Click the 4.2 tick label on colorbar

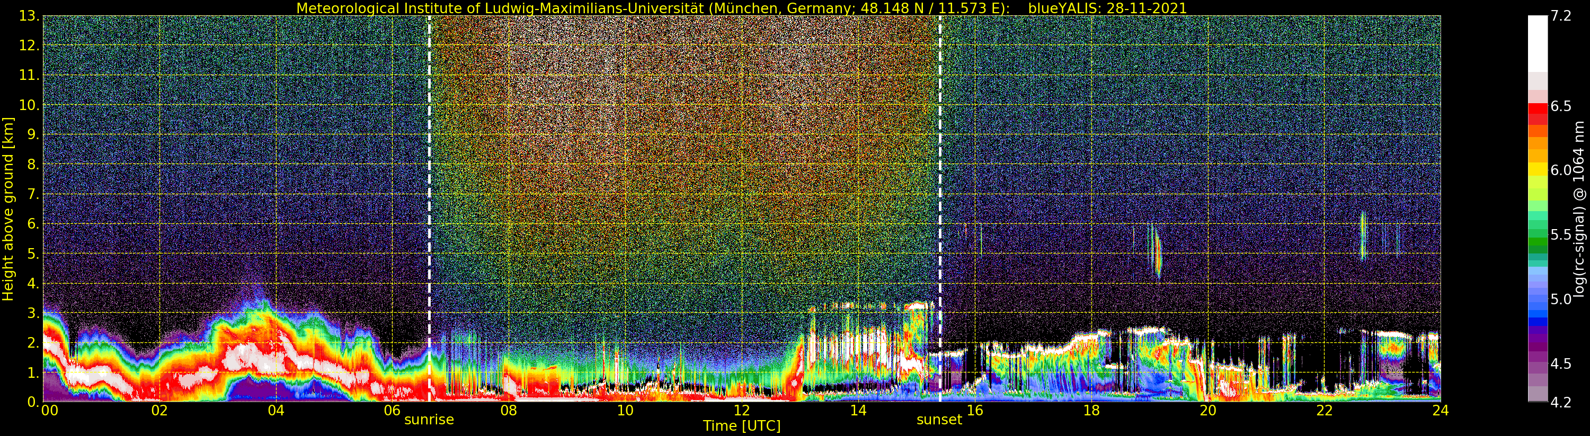pyautogui.click(x=1561, y=402)
